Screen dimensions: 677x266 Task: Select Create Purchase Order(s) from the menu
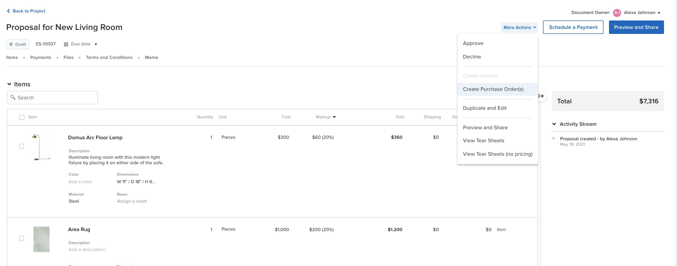(493, 89)
